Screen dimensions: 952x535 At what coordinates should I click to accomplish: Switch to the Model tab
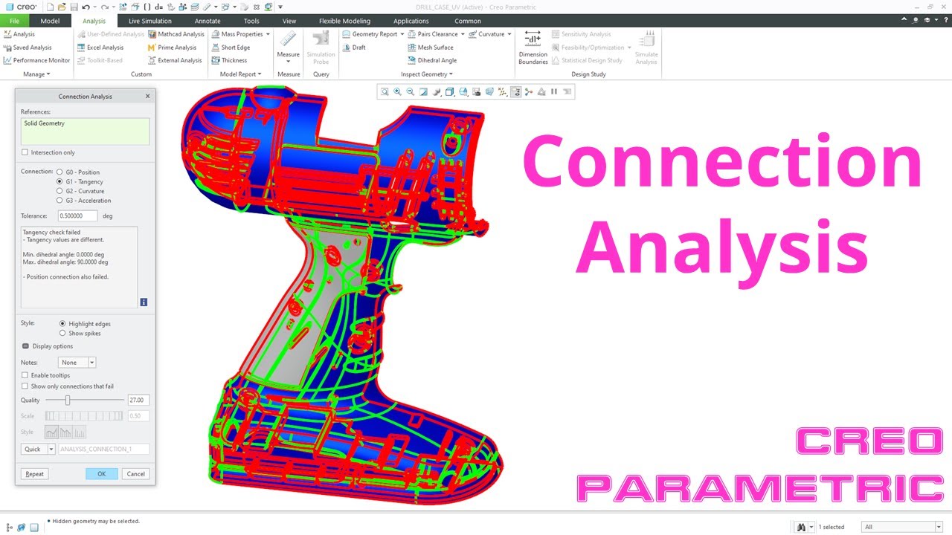pos(50,21)
